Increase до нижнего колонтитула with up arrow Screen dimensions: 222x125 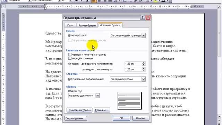tap(143, 68)
